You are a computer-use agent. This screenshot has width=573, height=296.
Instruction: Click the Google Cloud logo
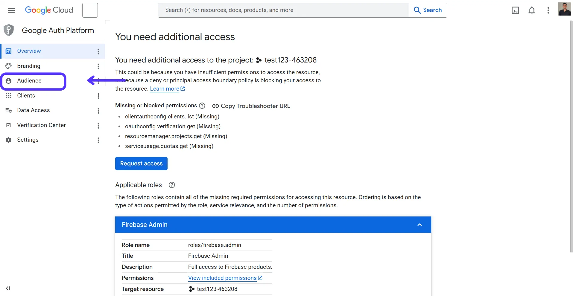pos(49,10)
